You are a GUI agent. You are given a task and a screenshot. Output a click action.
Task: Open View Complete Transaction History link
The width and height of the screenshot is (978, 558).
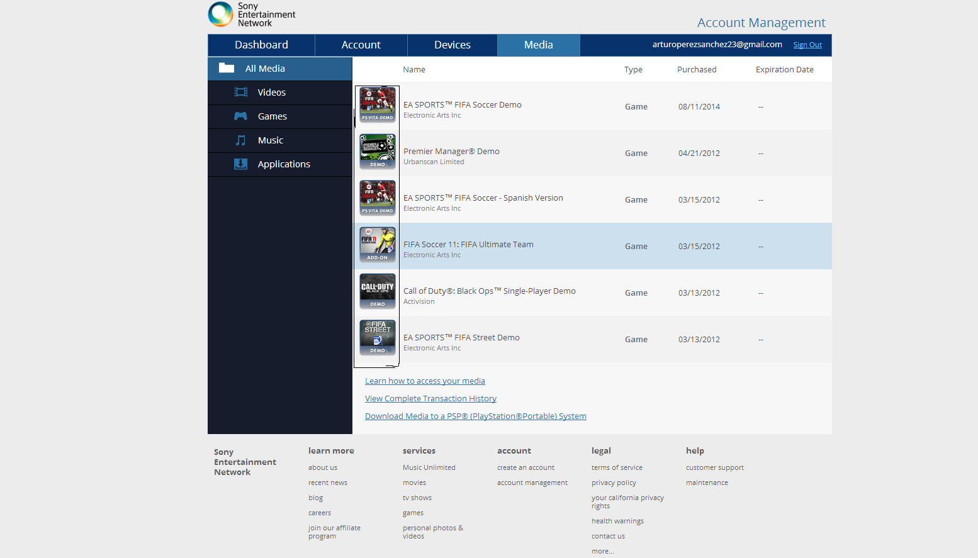(x=430, y=398)
